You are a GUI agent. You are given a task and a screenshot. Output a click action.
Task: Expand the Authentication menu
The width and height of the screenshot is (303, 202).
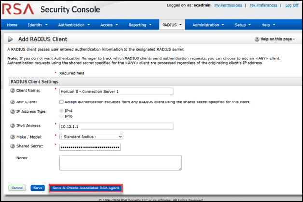(74, 25)
